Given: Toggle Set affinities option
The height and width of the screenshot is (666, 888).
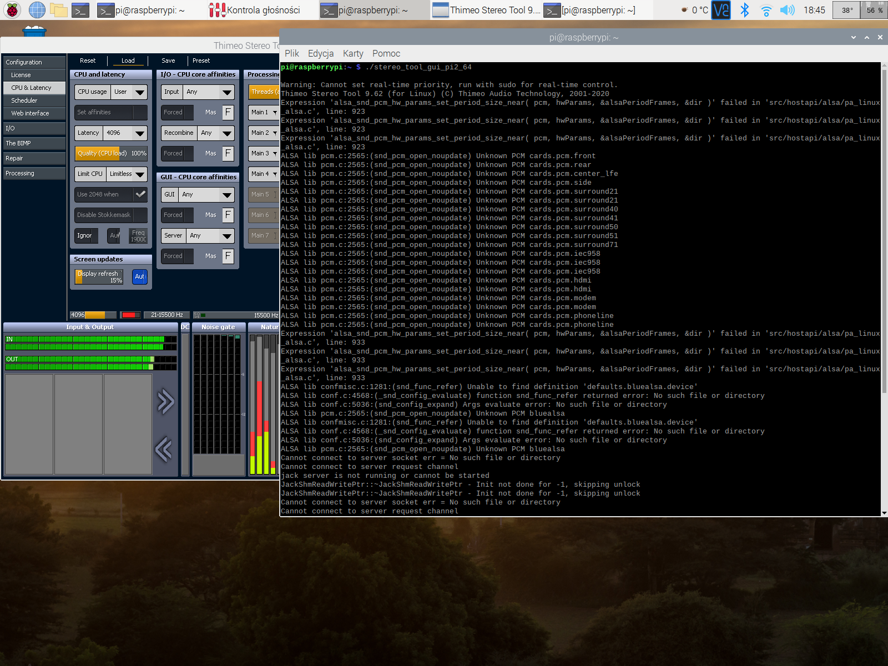Looking at the screenshot, I should click(x=111, y=112).
